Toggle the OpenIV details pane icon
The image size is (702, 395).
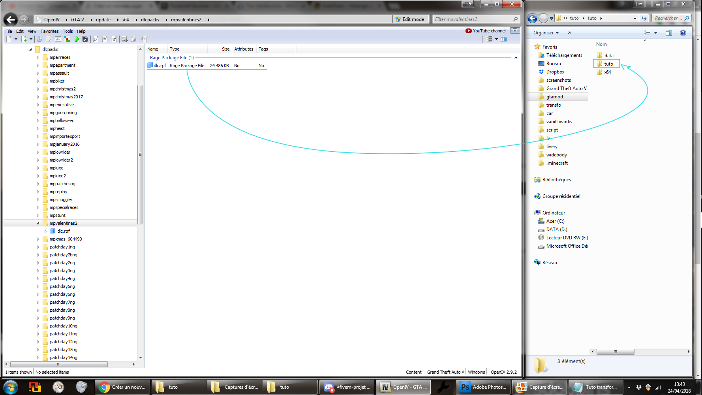[504, 39]
